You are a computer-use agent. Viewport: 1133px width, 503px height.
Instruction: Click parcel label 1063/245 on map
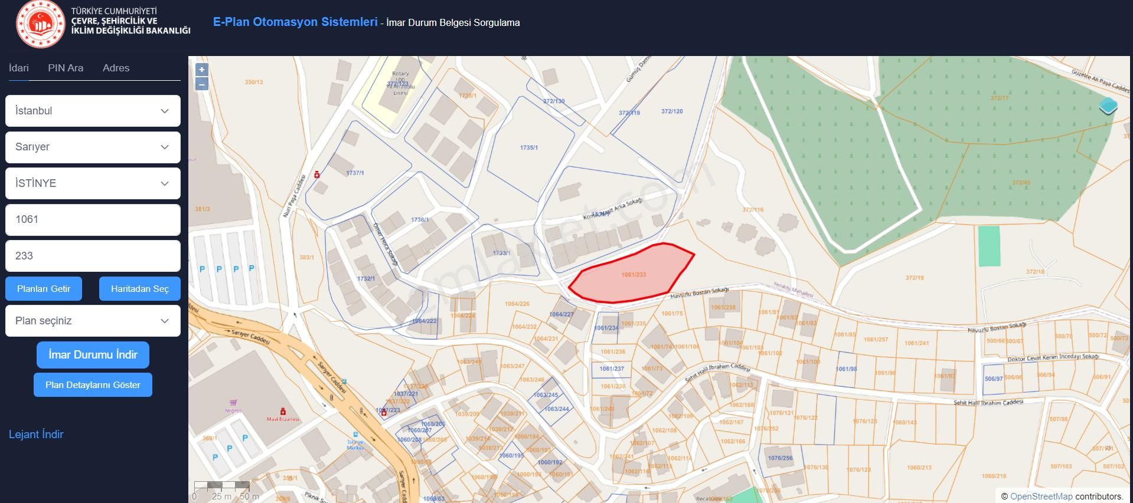coord(546,395)
